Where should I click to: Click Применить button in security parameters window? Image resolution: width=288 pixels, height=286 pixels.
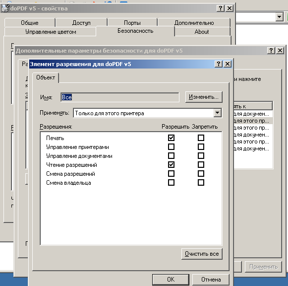[263, 267]
